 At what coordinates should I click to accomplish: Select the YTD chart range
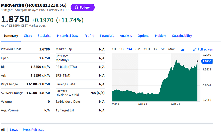(147, 49)
